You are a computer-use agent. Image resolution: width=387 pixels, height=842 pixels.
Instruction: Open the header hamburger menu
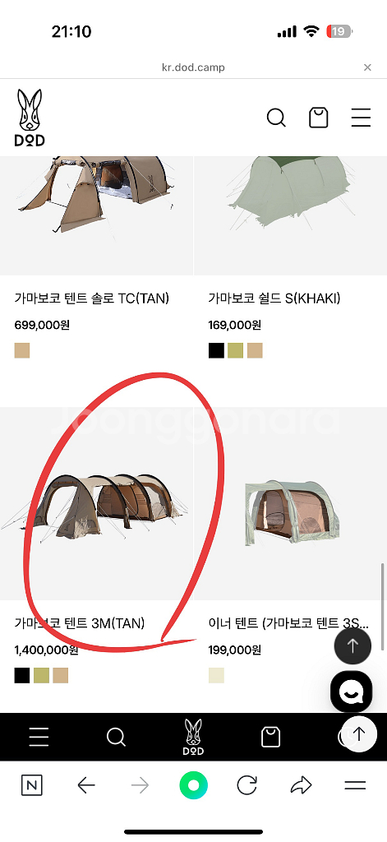[x=362, y=118]
